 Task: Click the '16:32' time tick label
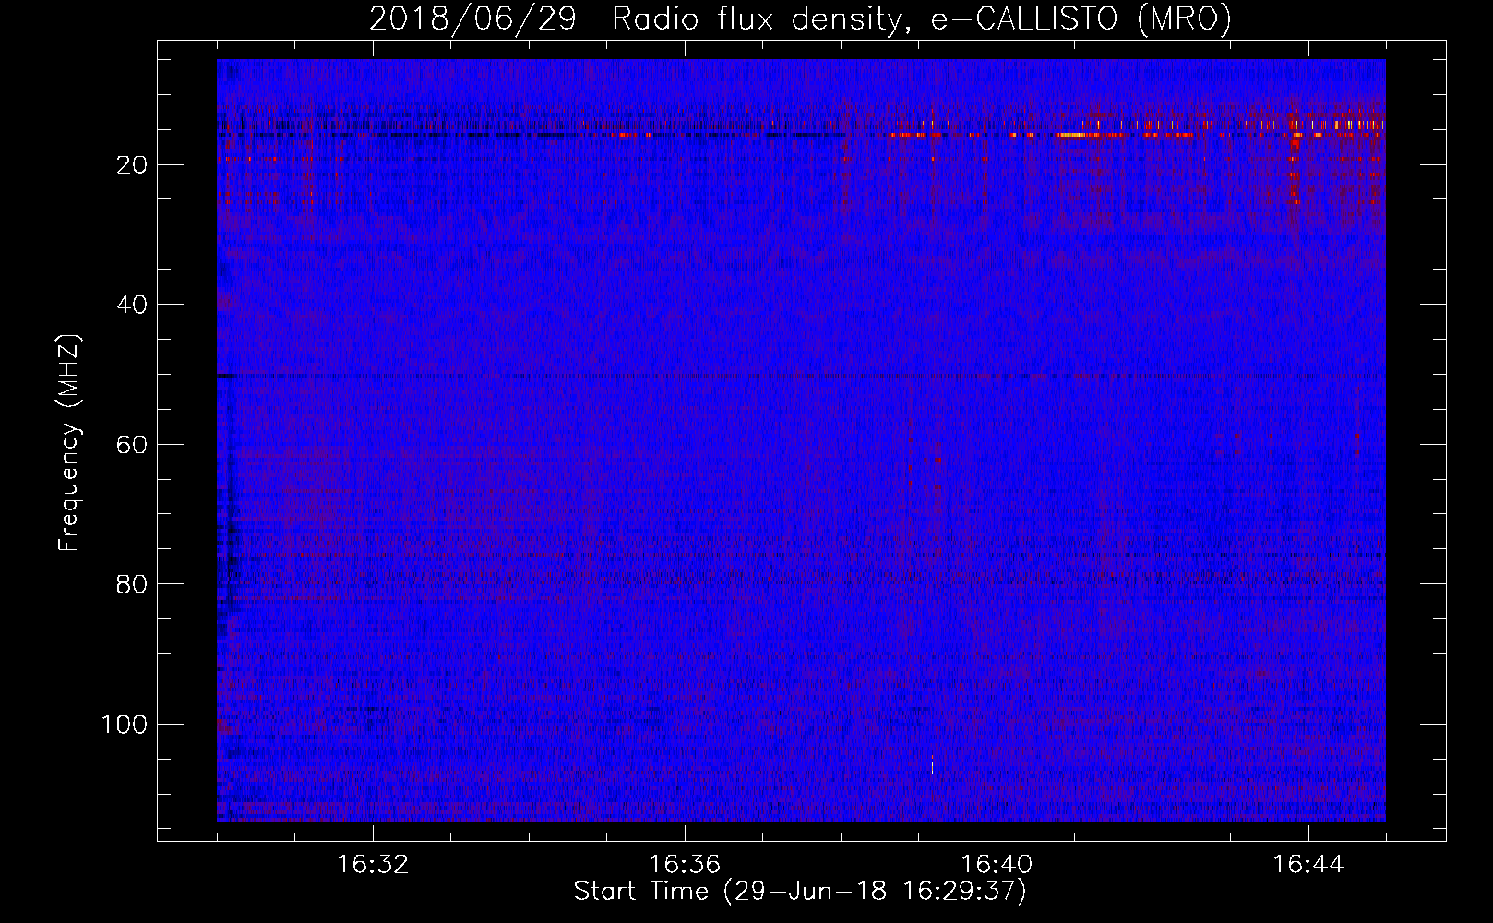click(x=373, y=865)
